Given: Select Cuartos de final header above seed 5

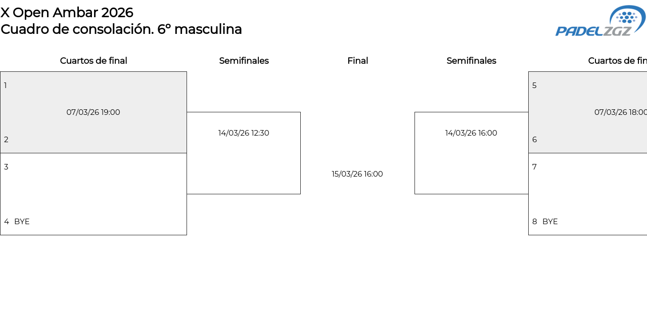Looking at the screenshot, I should [618, 61].
